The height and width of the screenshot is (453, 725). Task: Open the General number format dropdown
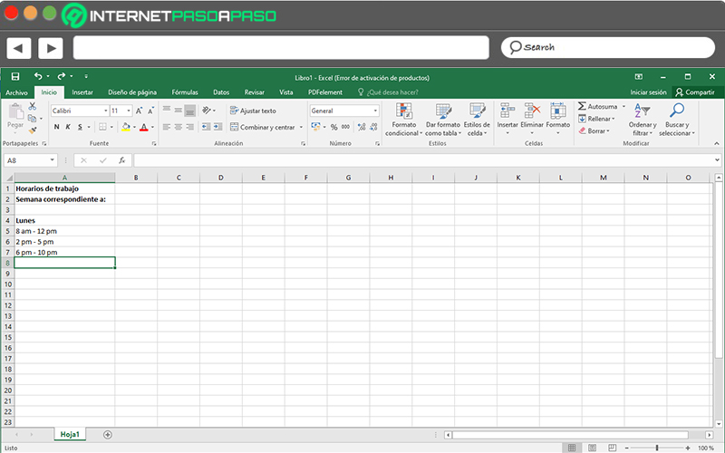(375, 111)
